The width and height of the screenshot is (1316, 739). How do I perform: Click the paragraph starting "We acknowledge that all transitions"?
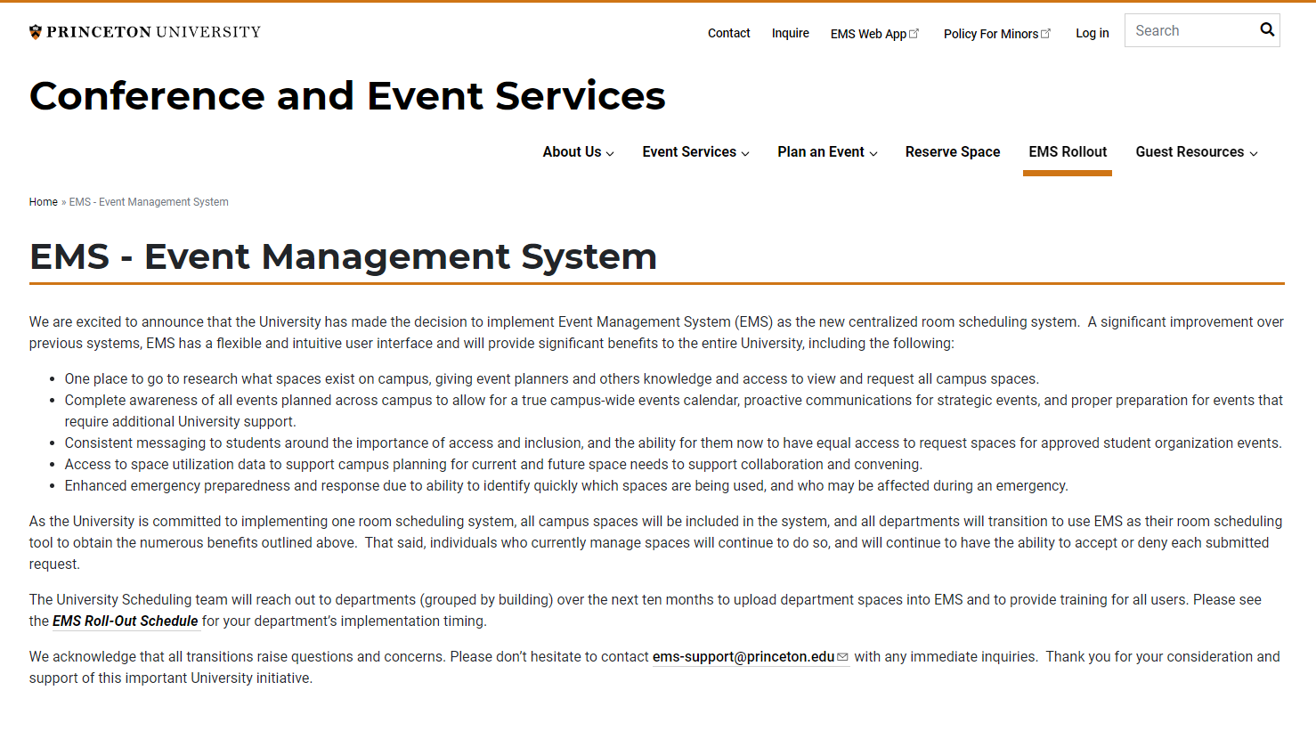tap(654, 668)
